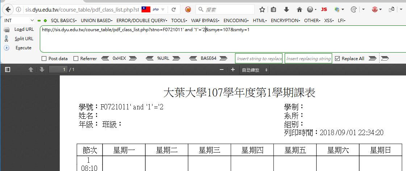This screenshot has height=171, width=406.
Task: Open the WAF BYPASS menu
Action: click(x=205, y=20)
